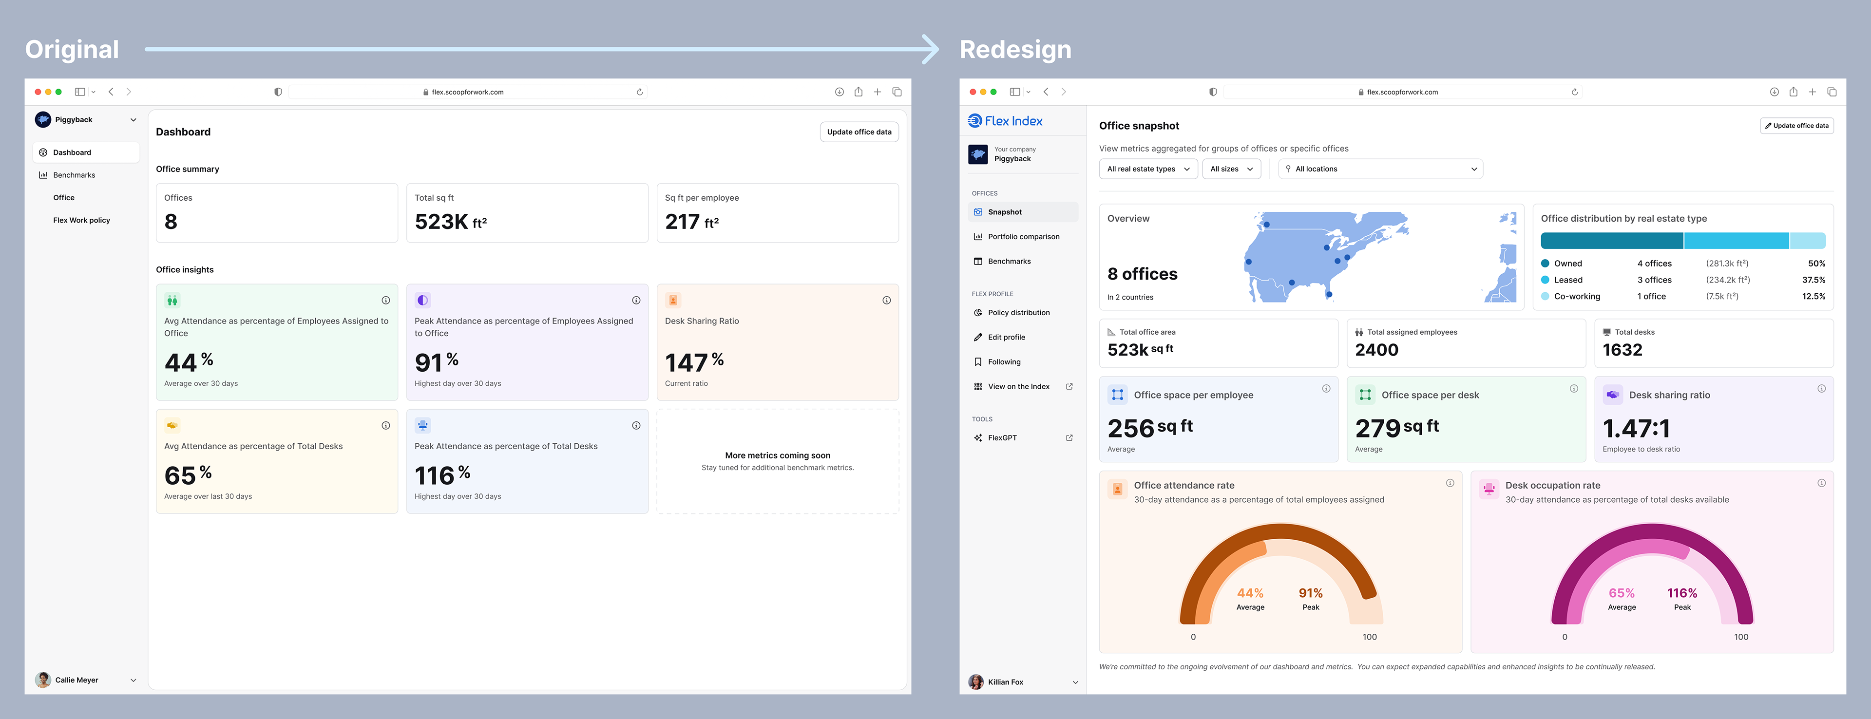The image size is (1871, 719).
Task: Click the Following bookmark icon
Action: [x=977, y=361]
